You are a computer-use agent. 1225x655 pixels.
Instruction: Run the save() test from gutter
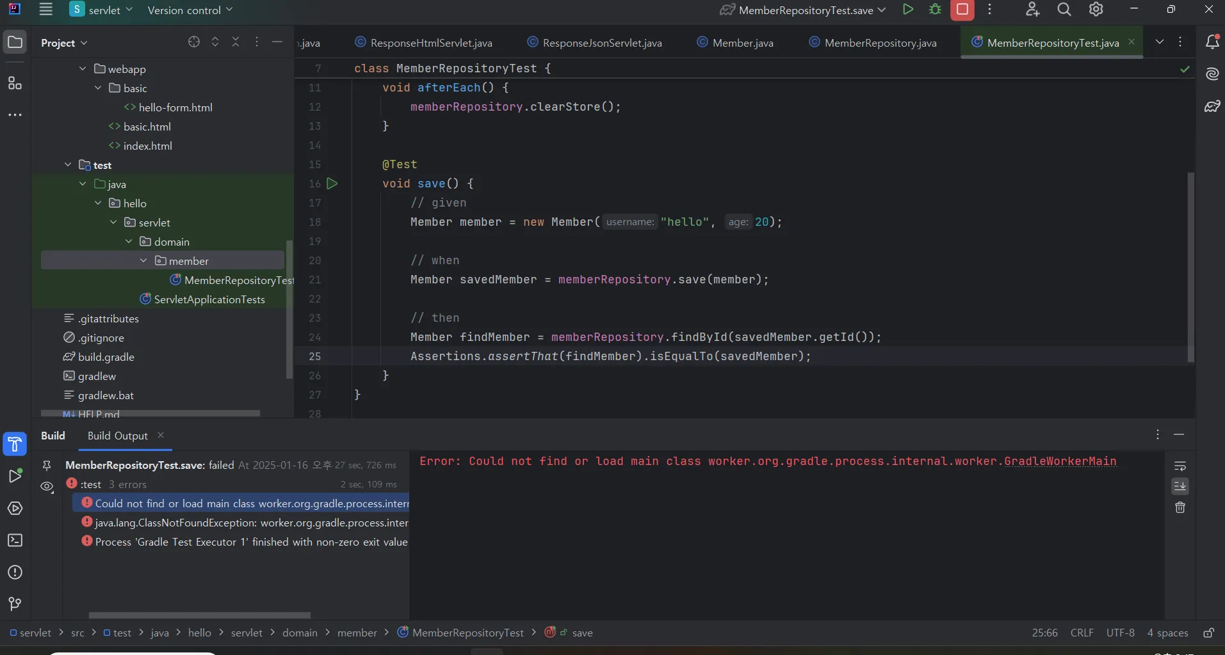[x=332, y=184]
